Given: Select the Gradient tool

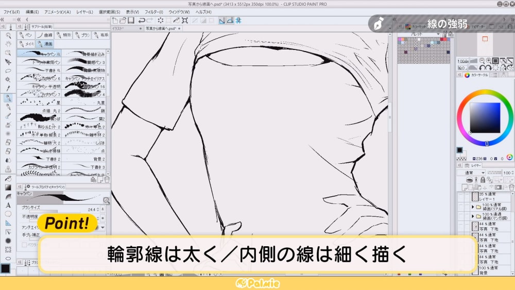Looking at the screenshot, I should (x=8, y=187).
